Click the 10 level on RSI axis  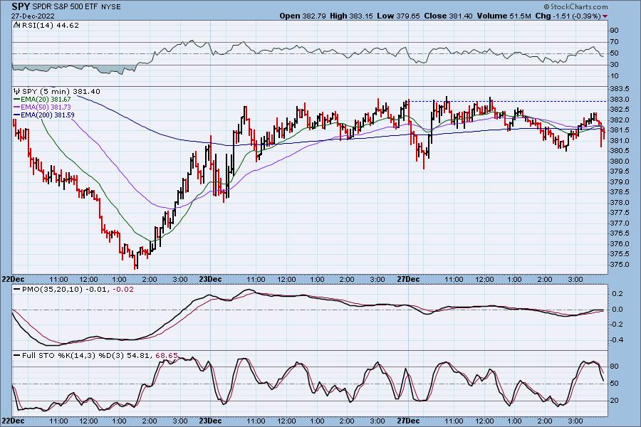coord(614,76)
